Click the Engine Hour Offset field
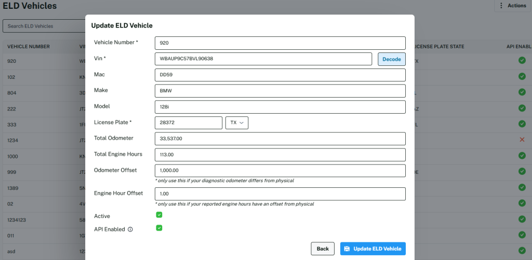Screen dimensions: 532x260 (x=280, y=194)
